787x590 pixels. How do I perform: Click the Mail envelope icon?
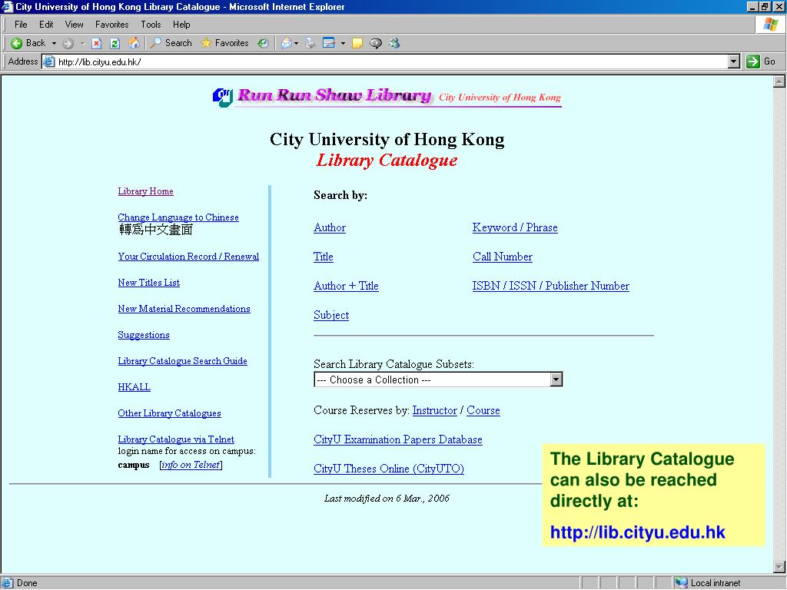pyautogui.click(x=286, y=43)
